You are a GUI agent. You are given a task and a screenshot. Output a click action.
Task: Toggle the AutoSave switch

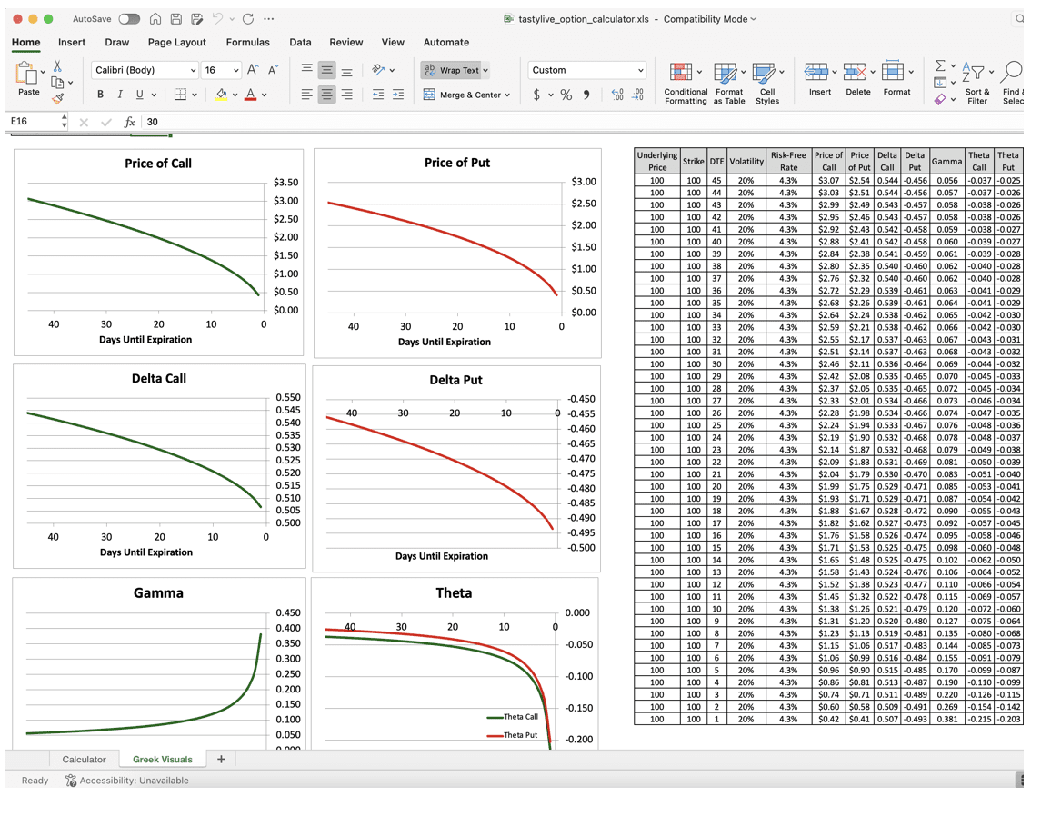coord(129,19)
